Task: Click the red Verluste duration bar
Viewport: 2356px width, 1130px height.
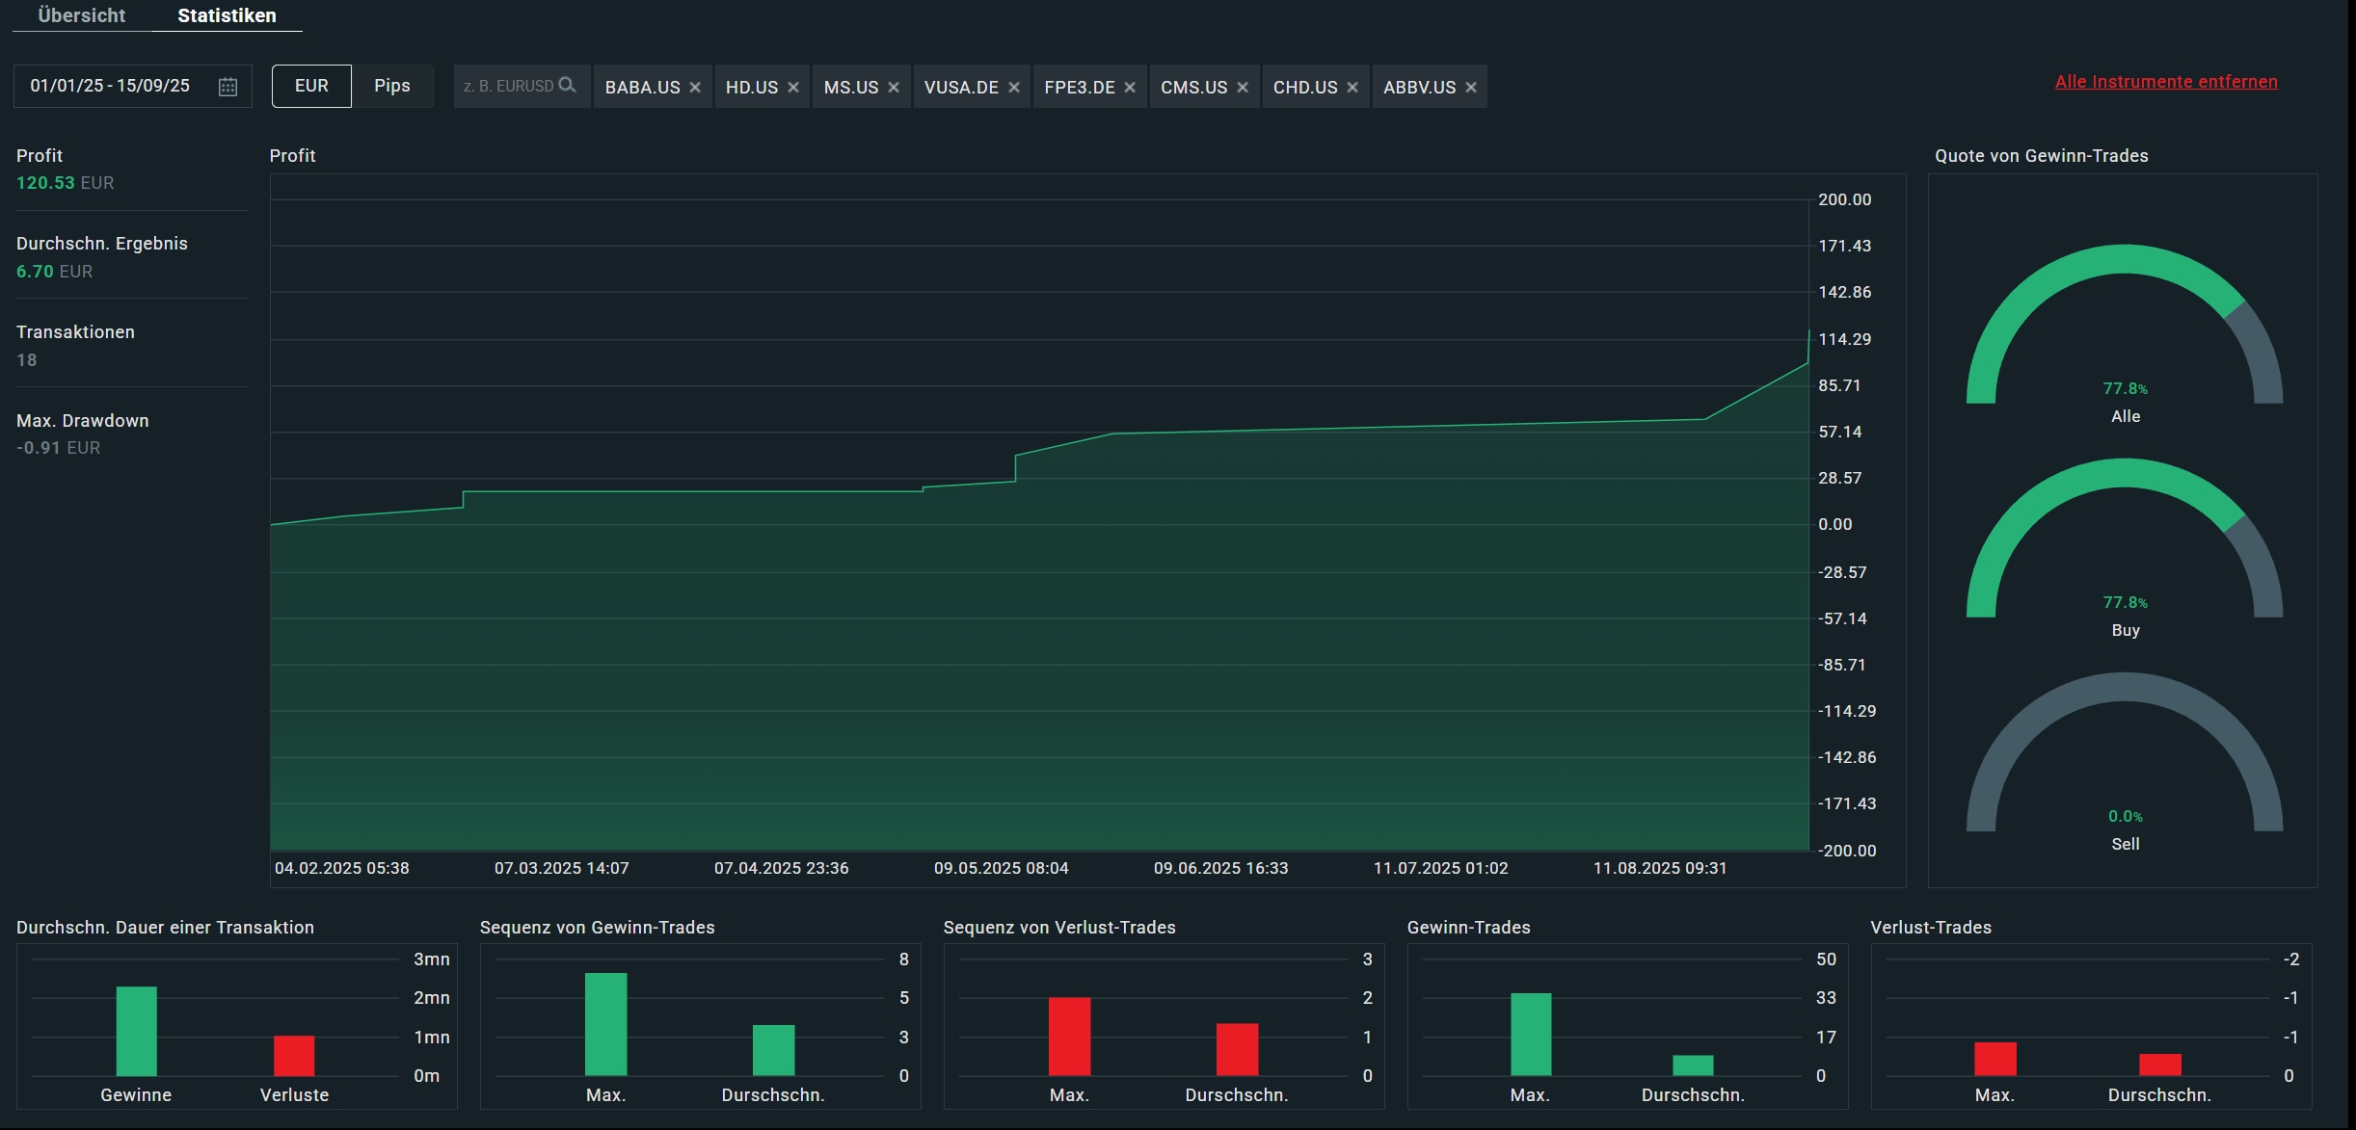Action: tap(294, 1055)
